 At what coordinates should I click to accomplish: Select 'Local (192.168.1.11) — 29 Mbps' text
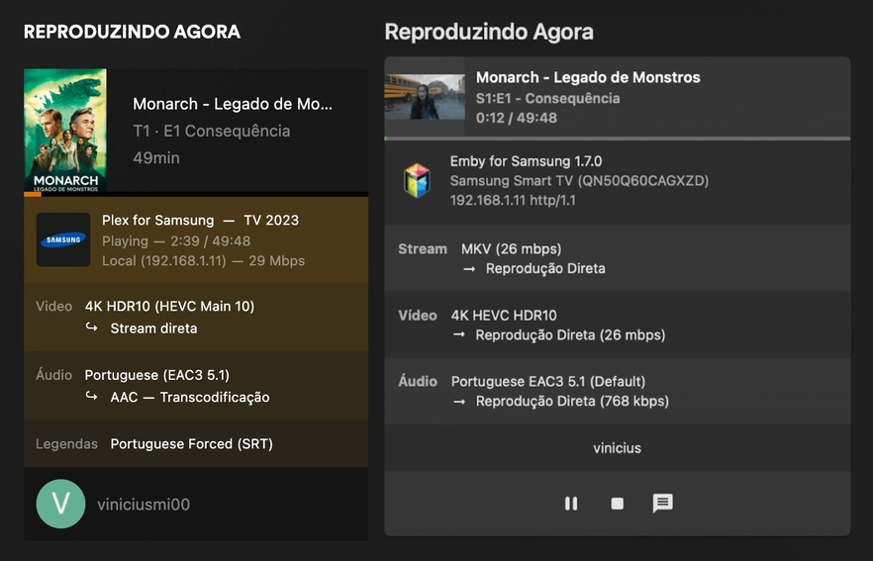coord(203,261)
